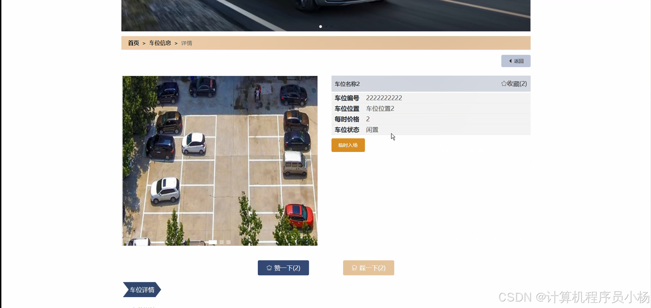Click the 车位位置2 location value
Screen dimensions: 651x308
click(380, 108)
